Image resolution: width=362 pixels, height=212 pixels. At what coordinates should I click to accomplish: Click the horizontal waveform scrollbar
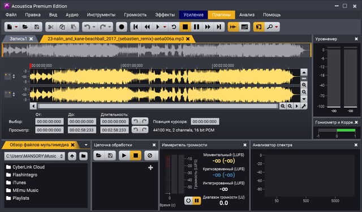pyautogui.click(x=158, y=106)
